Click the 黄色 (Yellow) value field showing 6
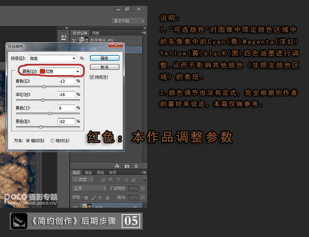The width and height of the screenshot is (309, 237). coord(66,108)
